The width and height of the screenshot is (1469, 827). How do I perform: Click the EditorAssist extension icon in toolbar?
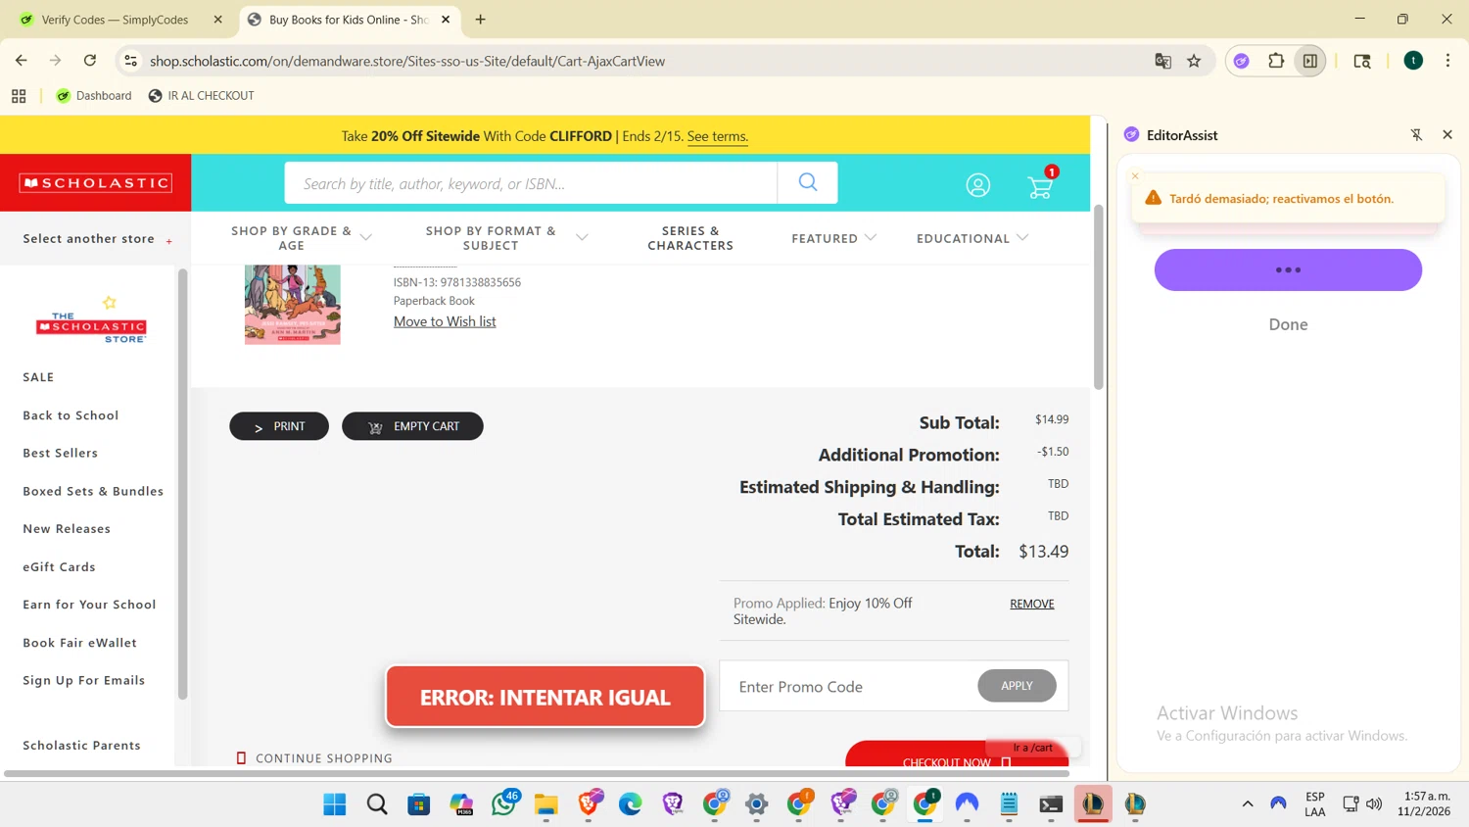(x=1241, y=61)
